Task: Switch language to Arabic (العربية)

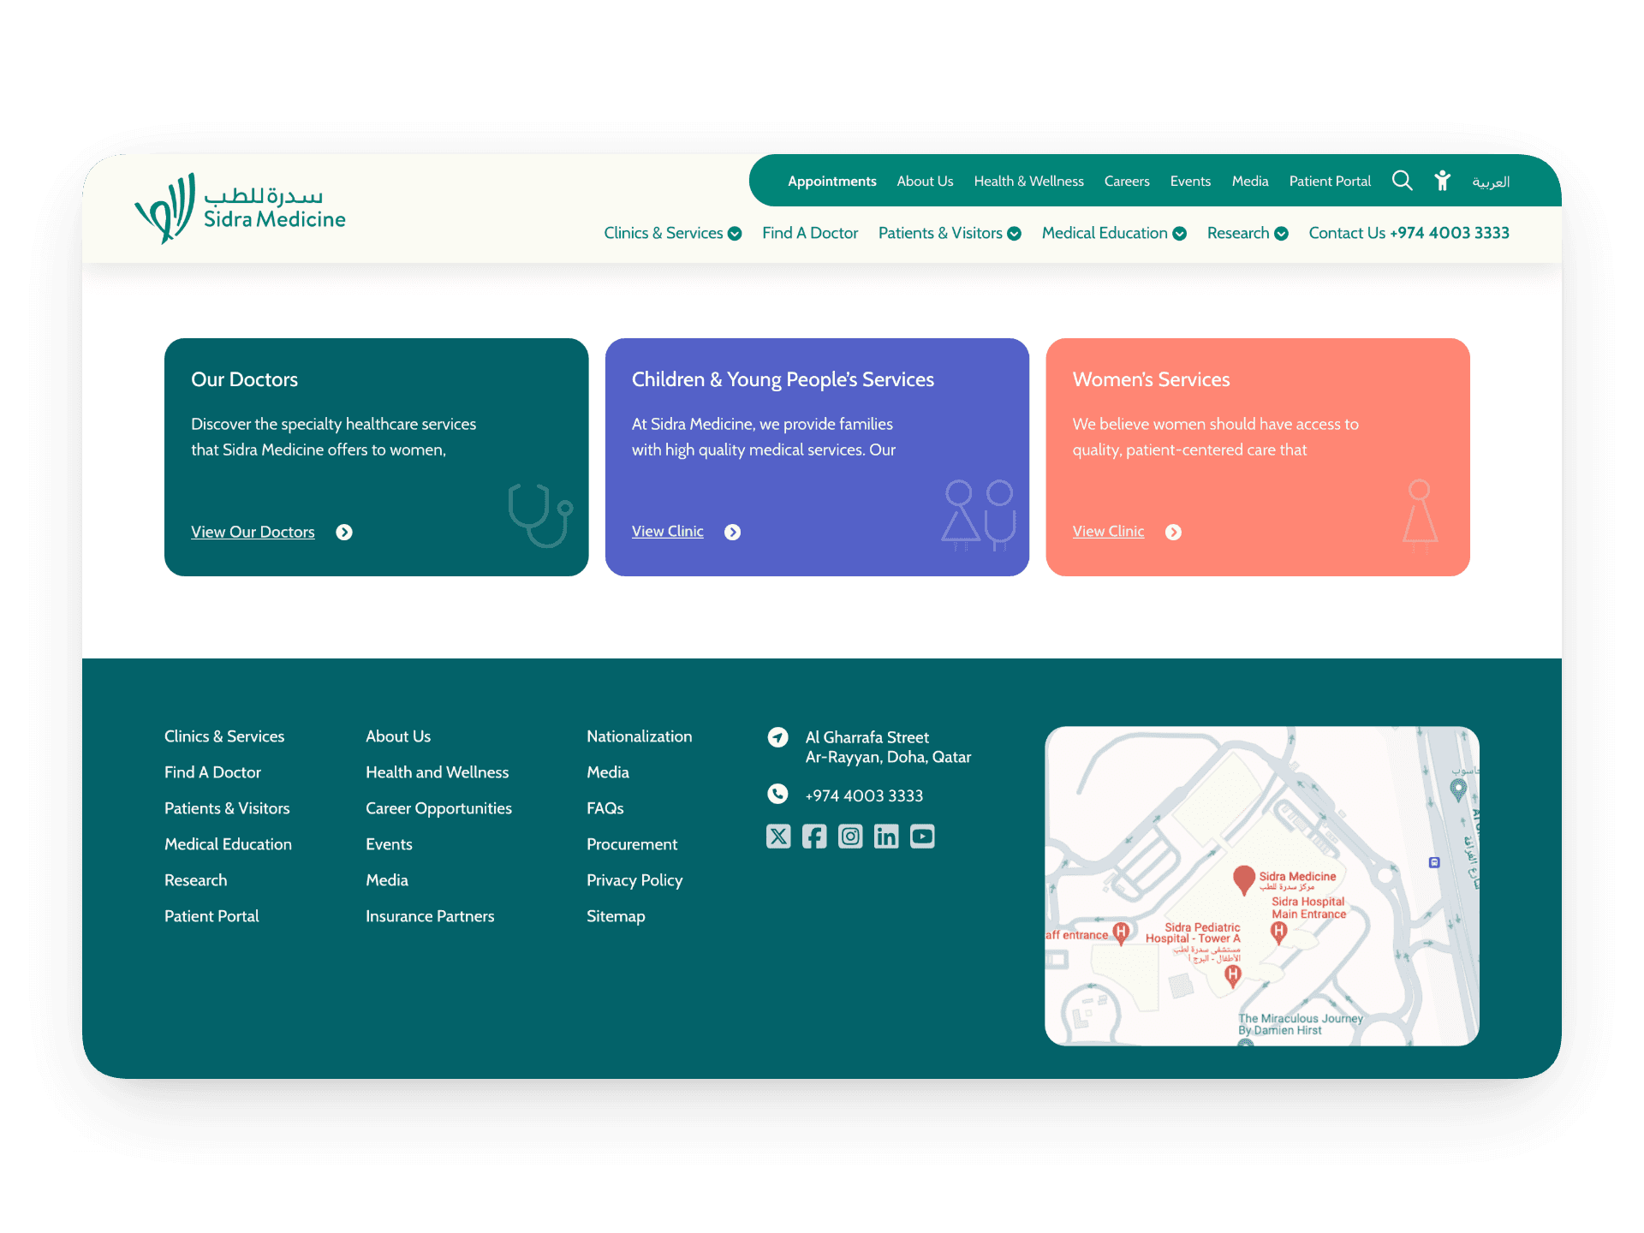Action: coord(1491,182)
